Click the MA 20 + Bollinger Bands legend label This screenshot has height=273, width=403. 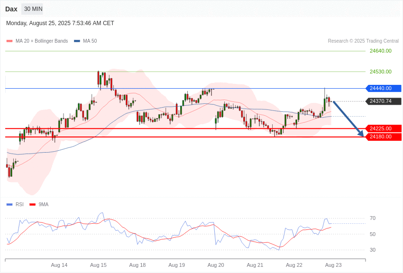pyautogui.click(x=42, y=41)
